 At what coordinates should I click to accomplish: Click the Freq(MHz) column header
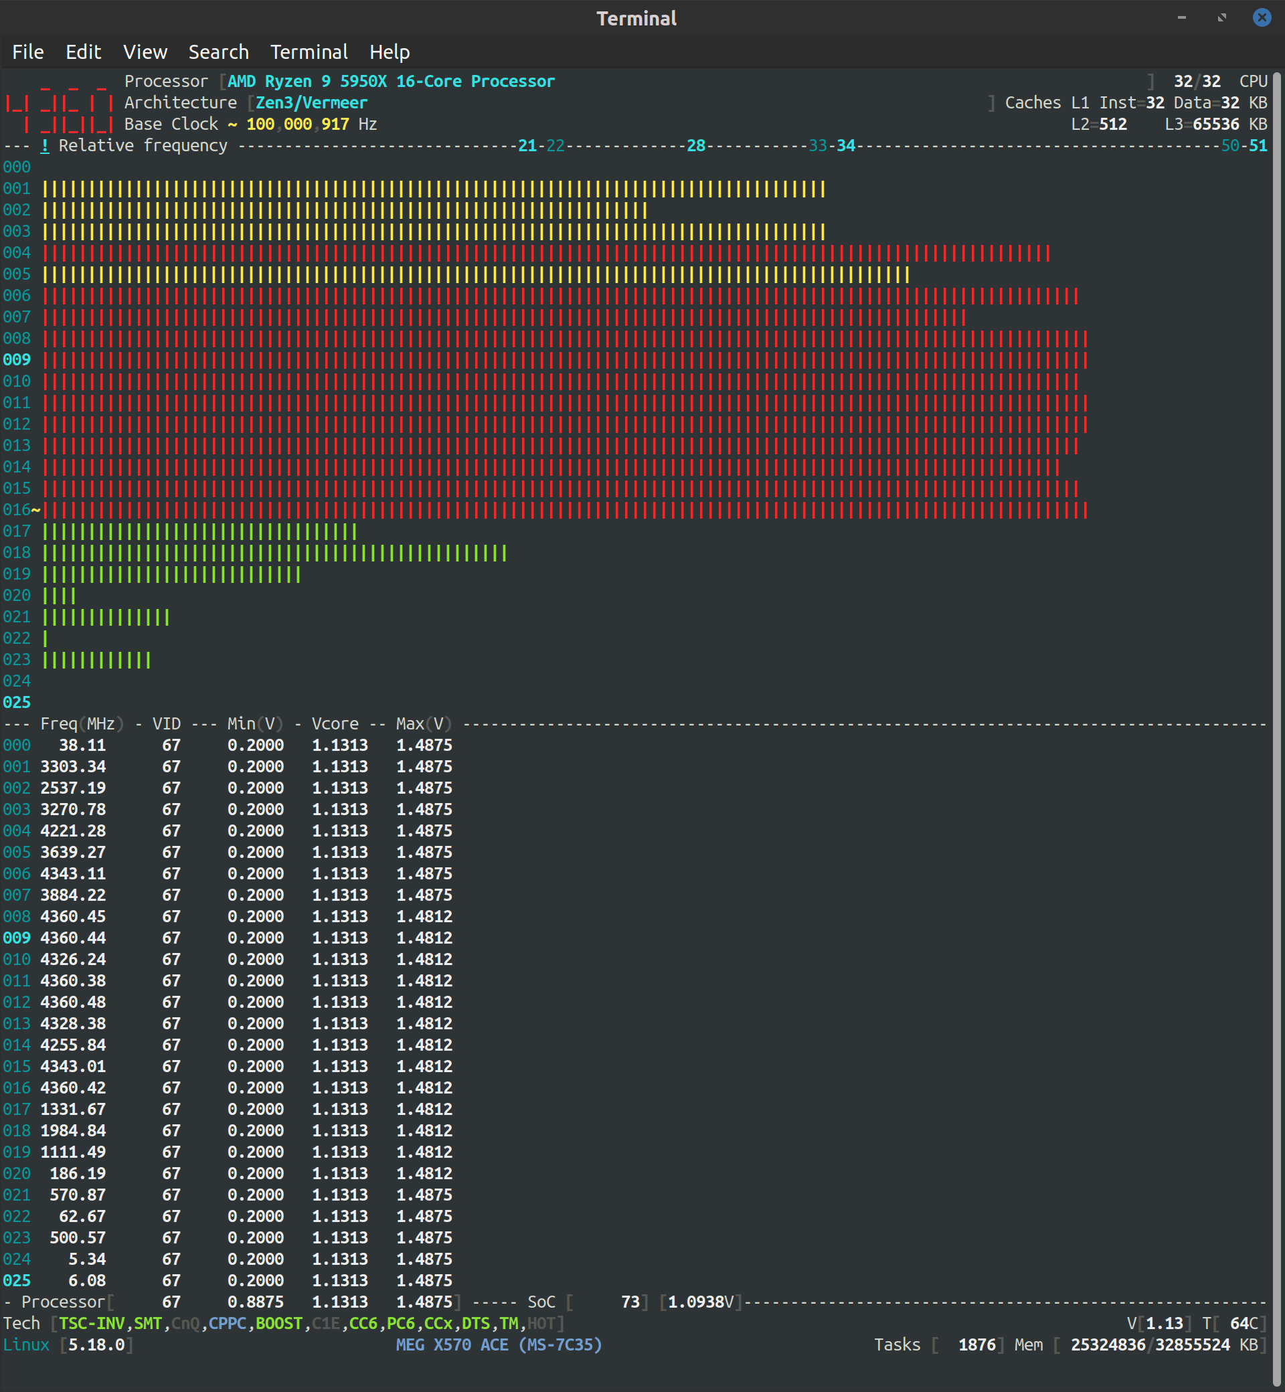coord(82,724)
